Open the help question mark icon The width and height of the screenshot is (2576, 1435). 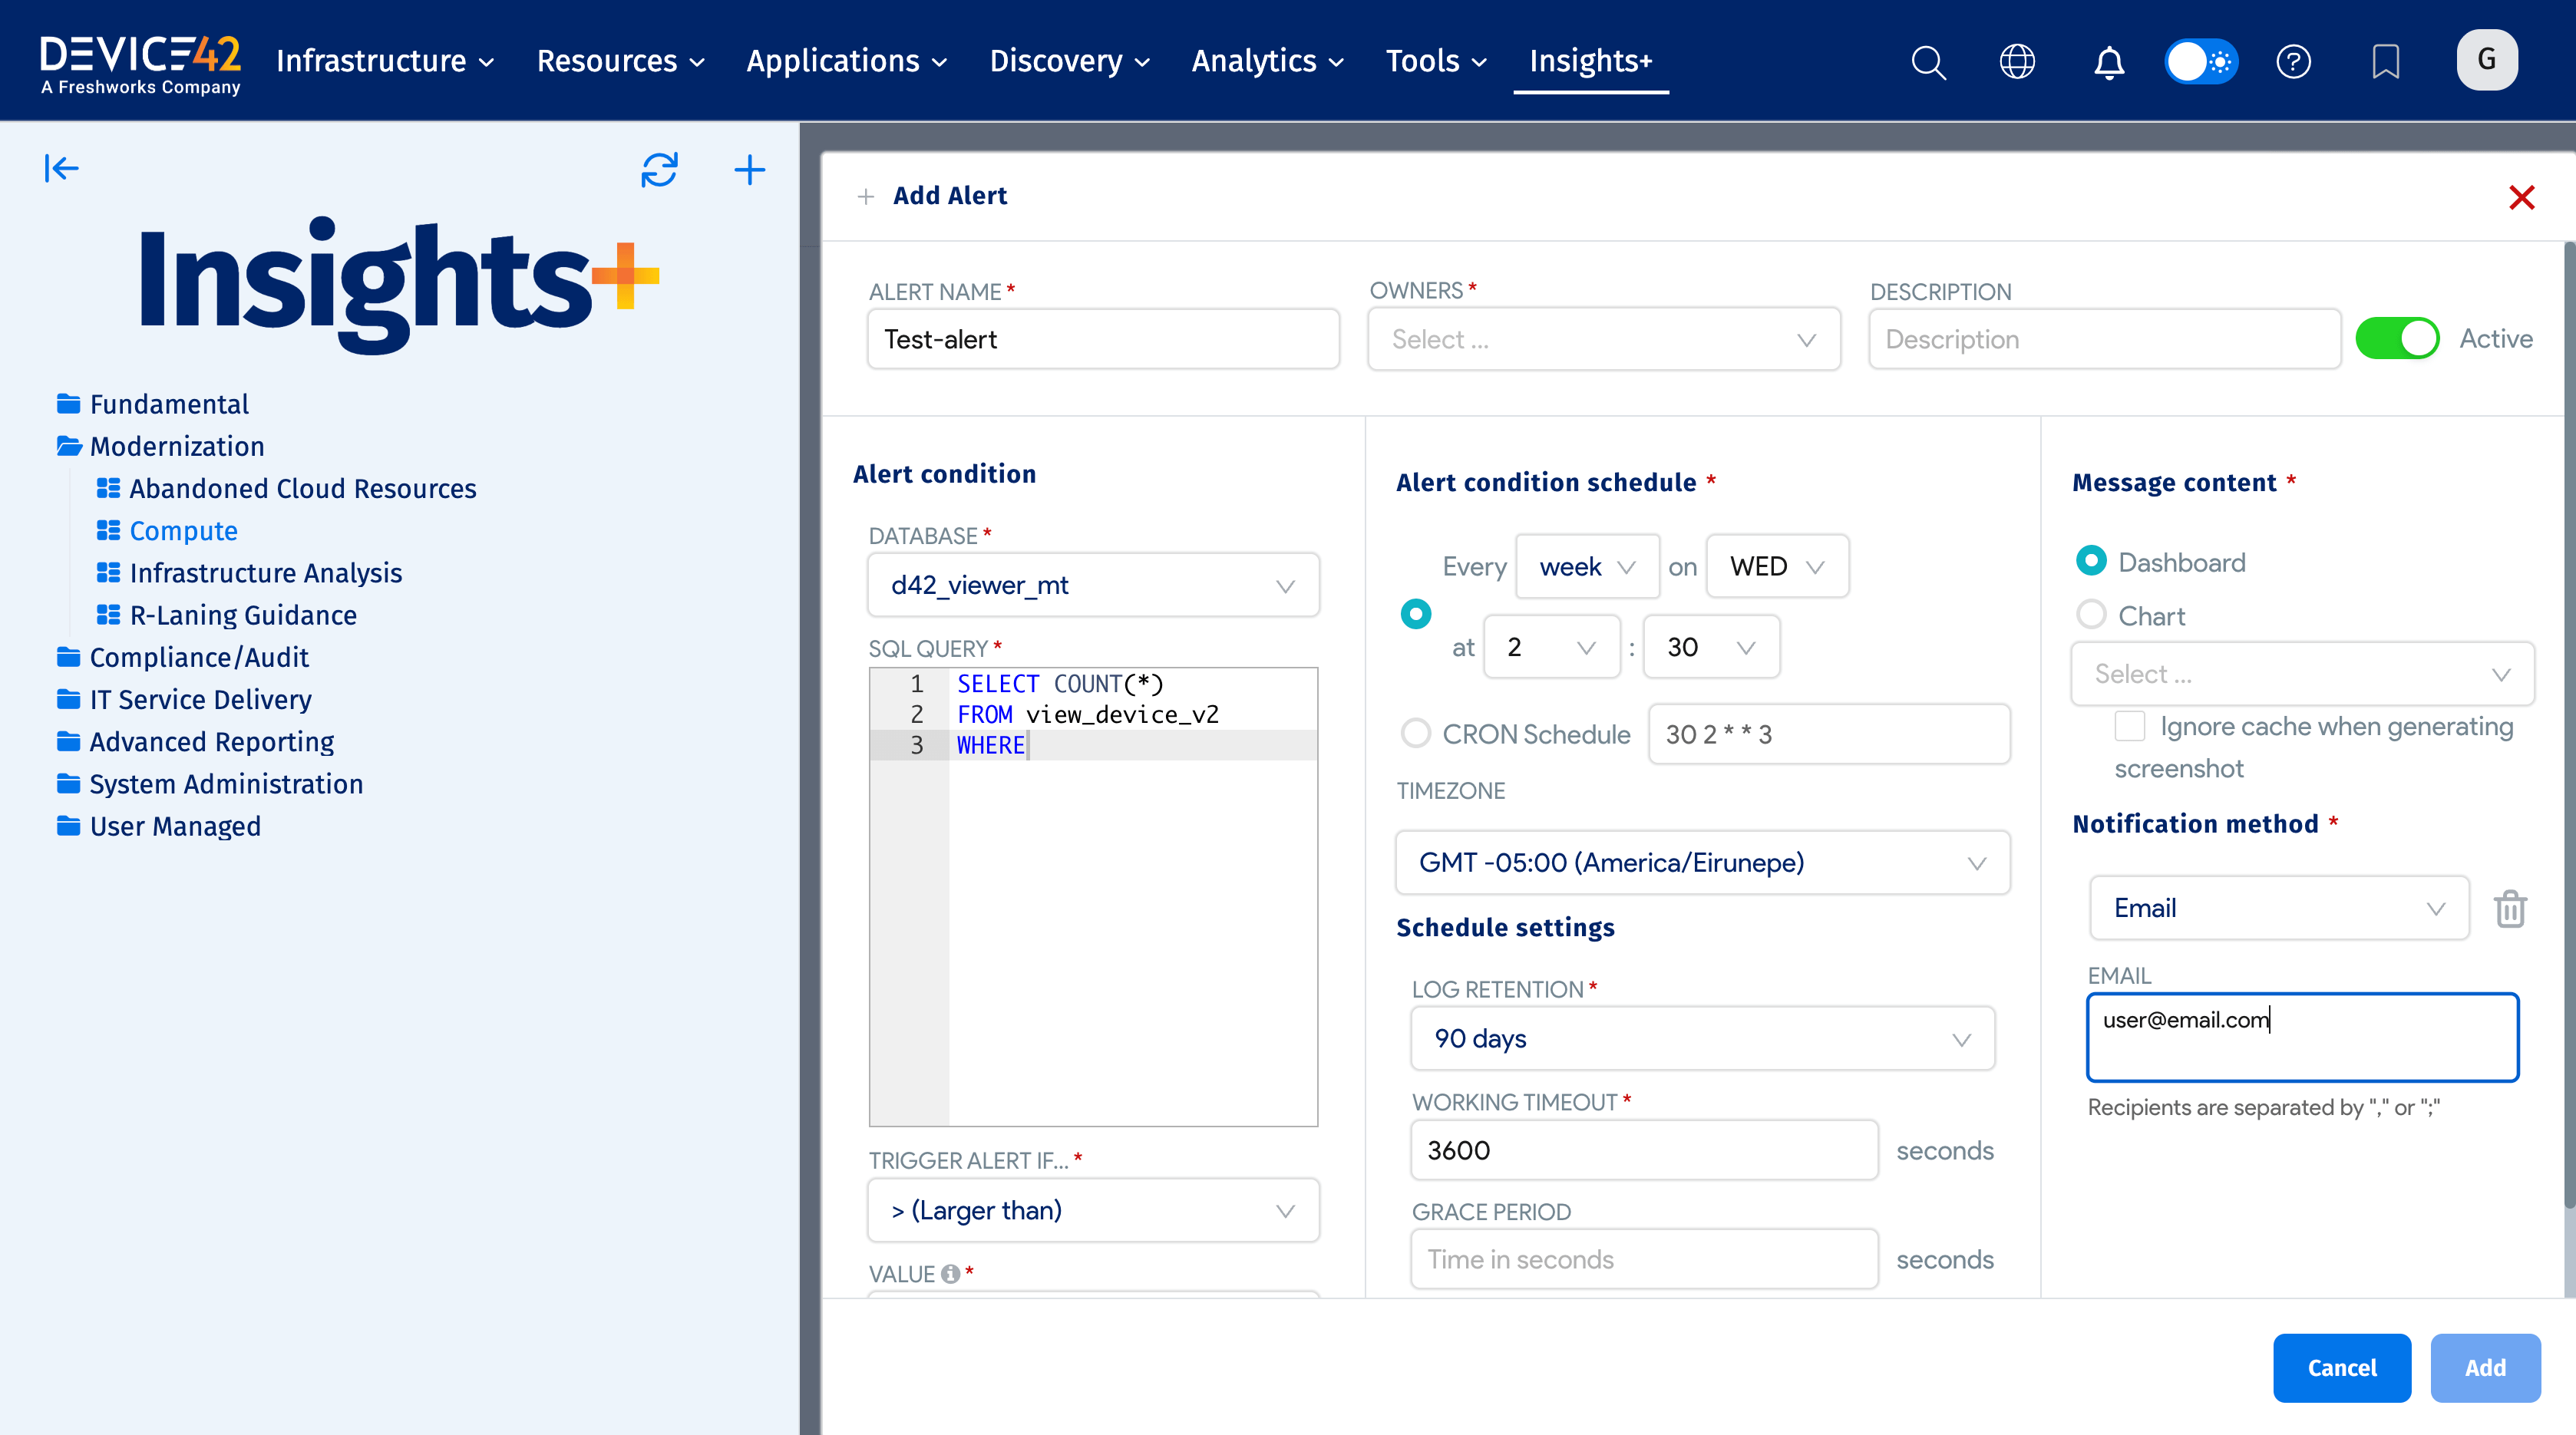point(2293,62)
